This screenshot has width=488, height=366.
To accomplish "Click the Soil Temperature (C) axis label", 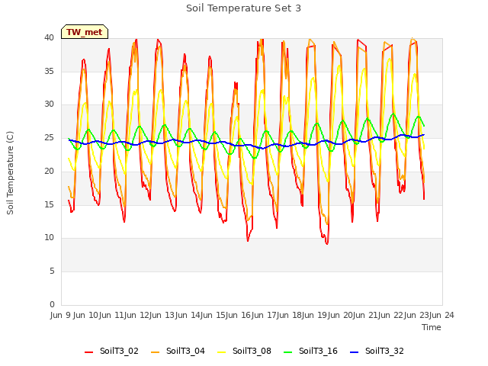I will click(x=10, y=173).
